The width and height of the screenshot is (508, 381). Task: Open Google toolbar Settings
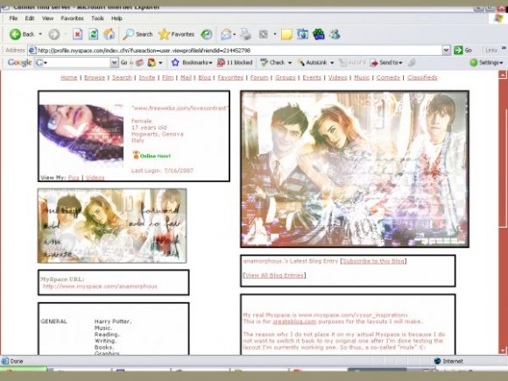[x=487, y=62]
